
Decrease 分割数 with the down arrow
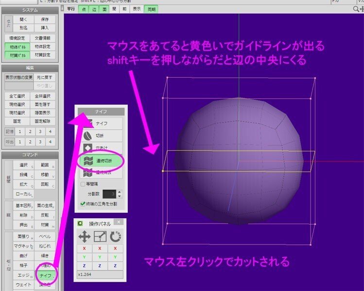coord(120,196)
